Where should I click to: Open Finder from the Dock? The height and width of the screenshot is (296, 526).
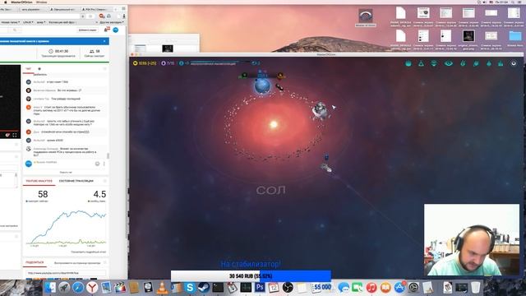(x=50, y=288)
